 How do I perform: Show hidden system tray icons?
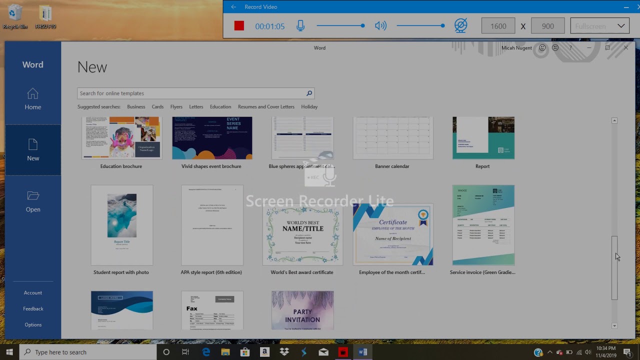550,352
